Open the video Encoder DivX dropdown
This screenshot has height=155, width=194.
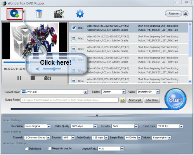(136, 126)
